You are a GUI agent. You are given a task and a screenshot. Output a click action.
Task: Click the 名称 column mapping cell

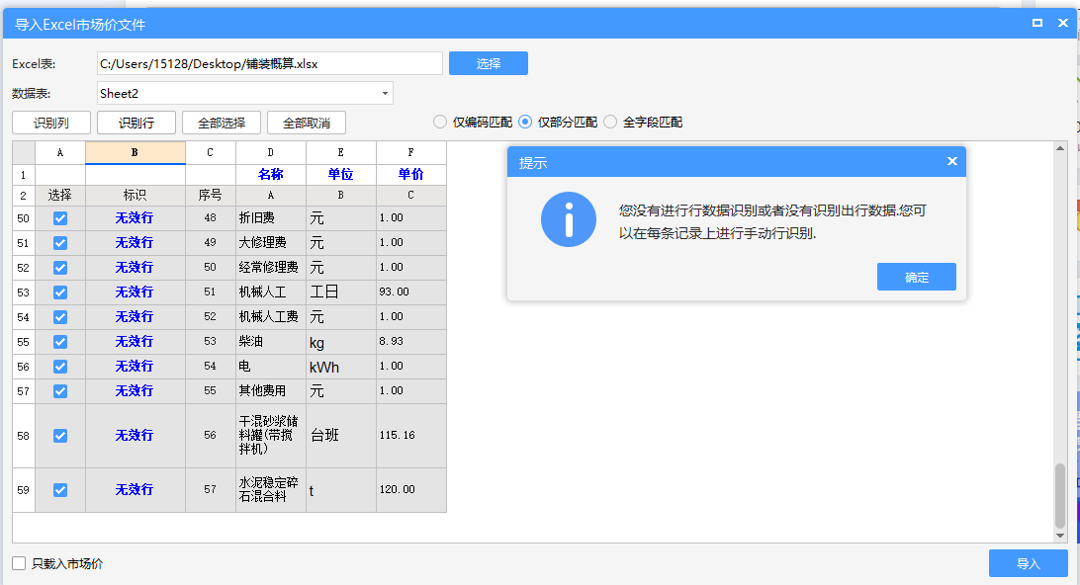(x=271, y=174)
